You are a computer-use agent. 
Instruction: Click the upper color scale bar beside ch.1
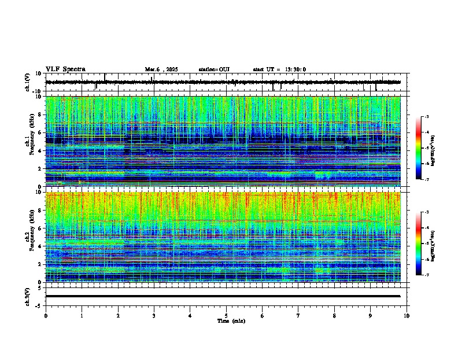click(419, 148)
